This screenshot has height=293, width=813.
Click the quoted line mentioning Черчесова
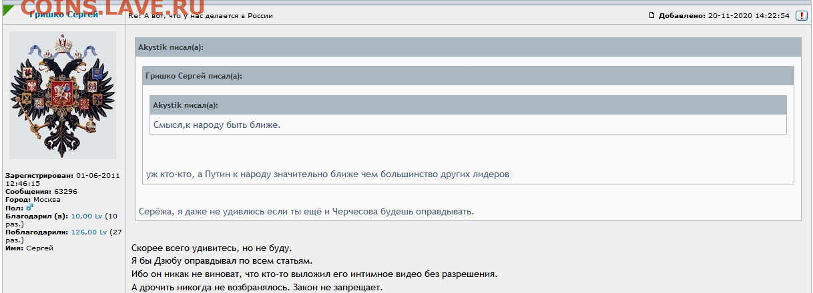point(306,211)
